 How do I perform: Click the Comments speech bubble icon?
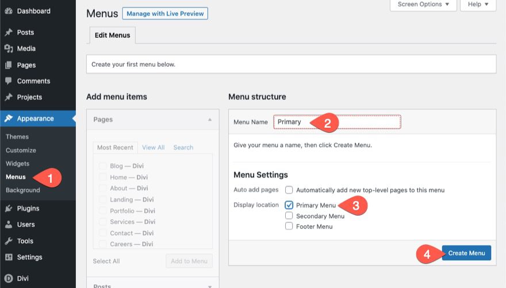pos(9,81)
